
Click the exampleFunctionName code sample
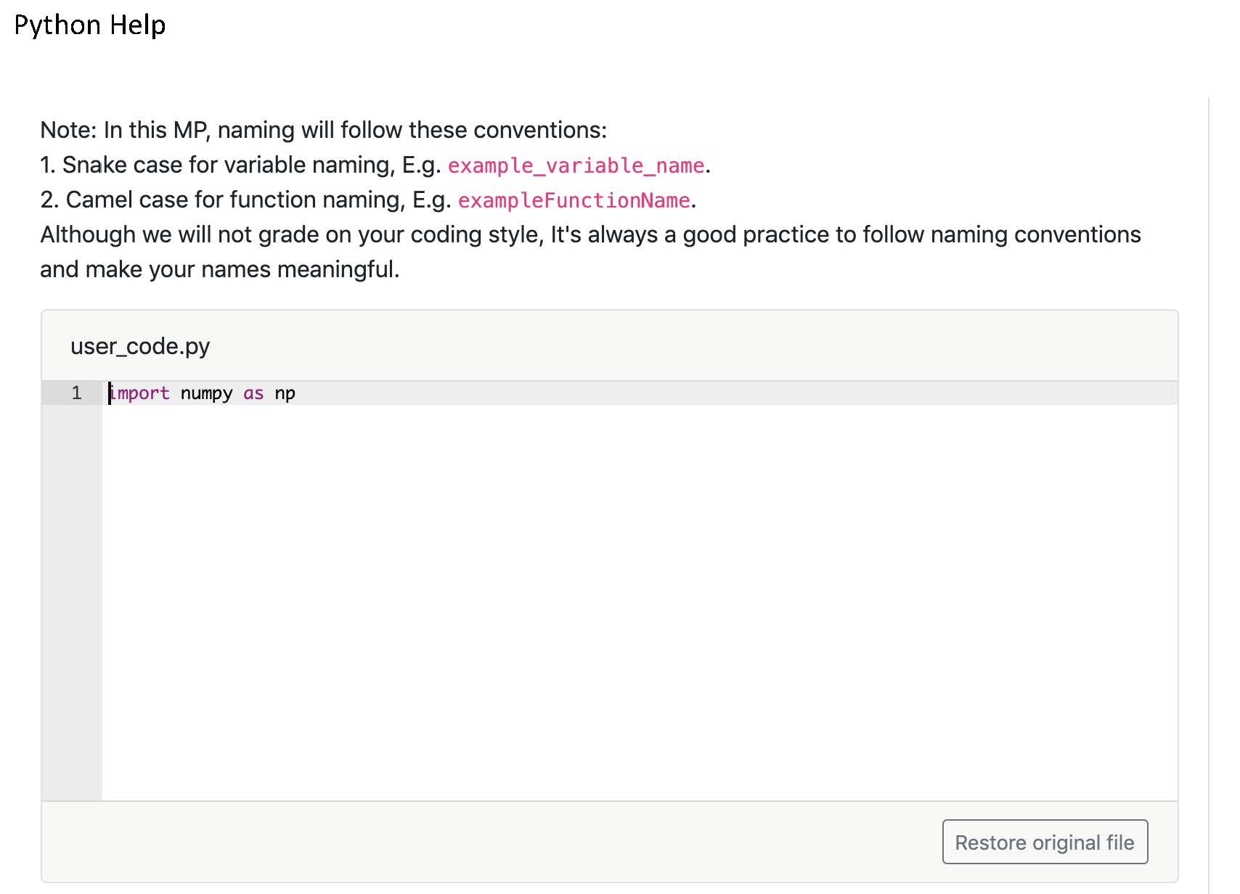click(x=574, y=200)
